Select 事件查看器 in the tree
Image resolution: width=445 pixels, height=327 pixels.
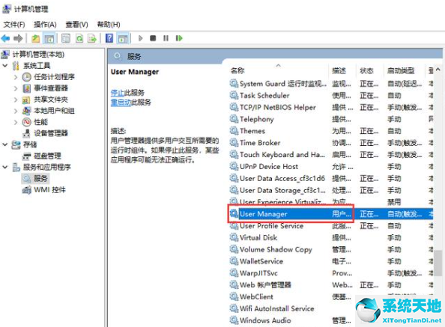click(x=51, y=88)
